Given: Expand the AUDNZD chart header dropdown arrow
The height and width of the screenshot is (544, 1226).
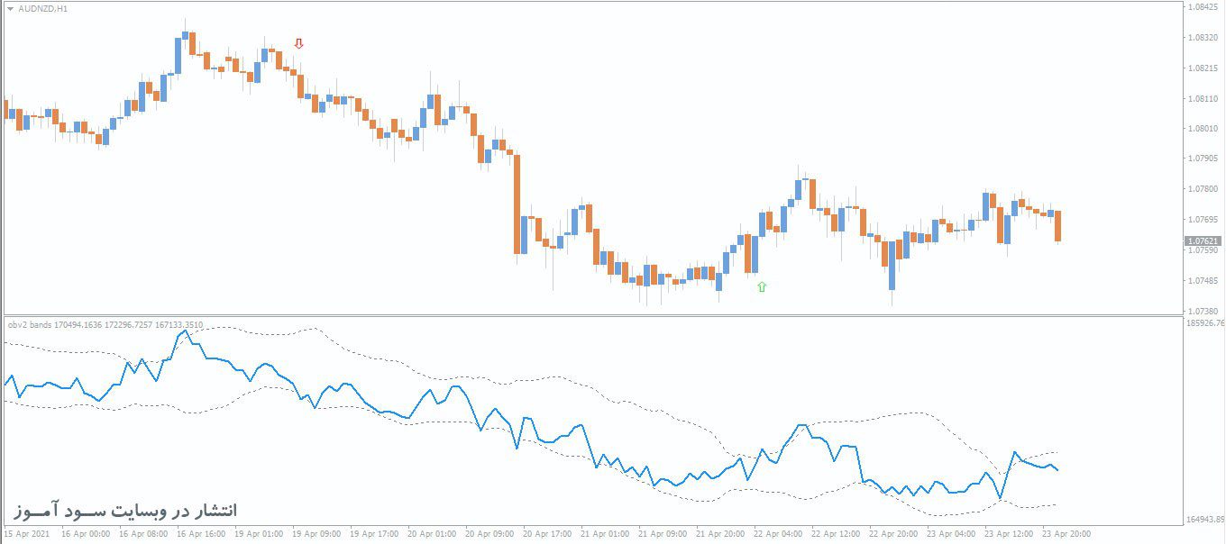Looking at the screenshot, I should [9, 8].
